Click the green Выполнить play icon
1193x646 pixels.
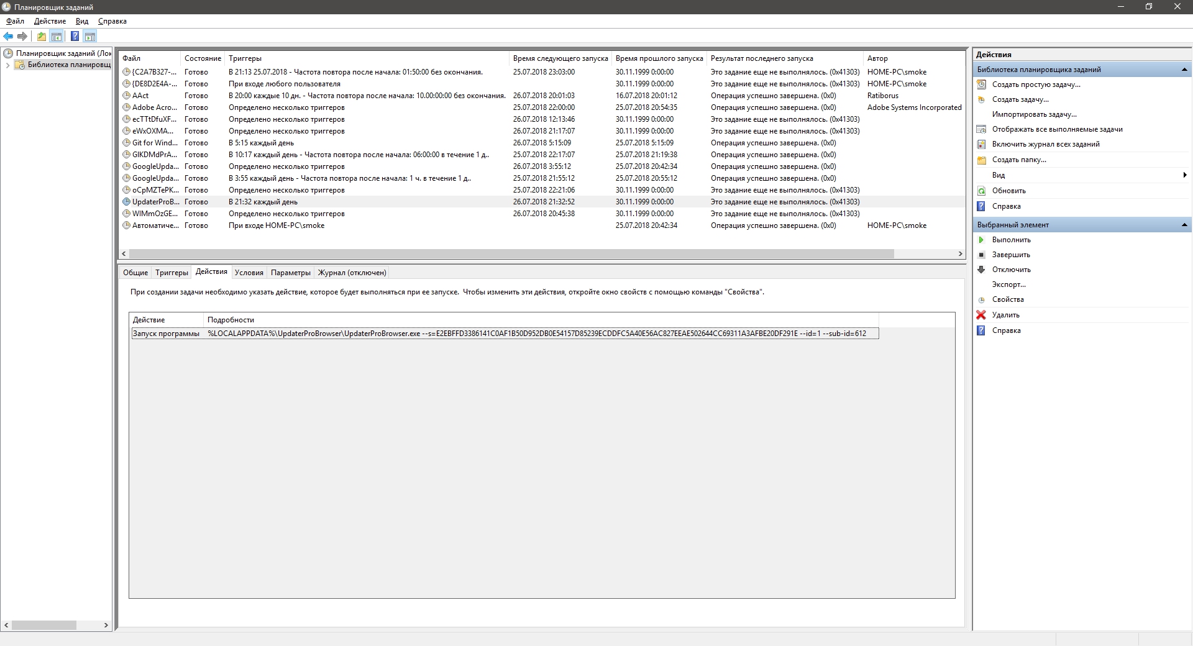coord(982,240)
